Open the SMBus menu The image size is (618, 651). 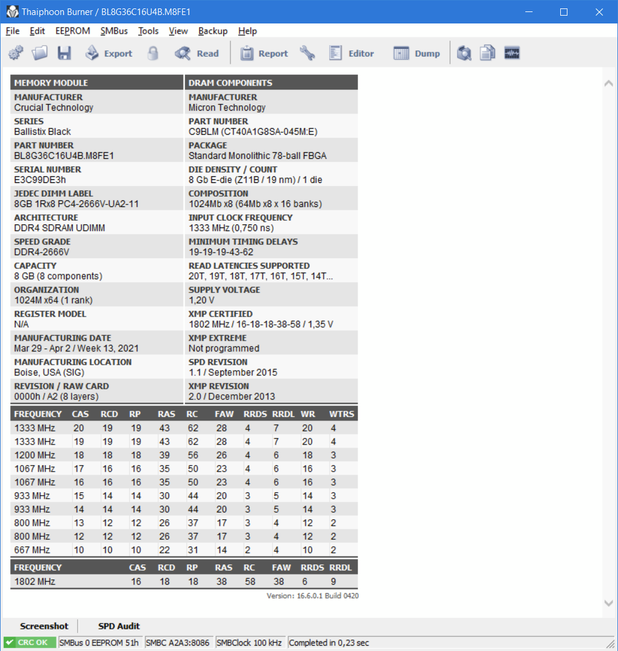(x=114, y=31)
